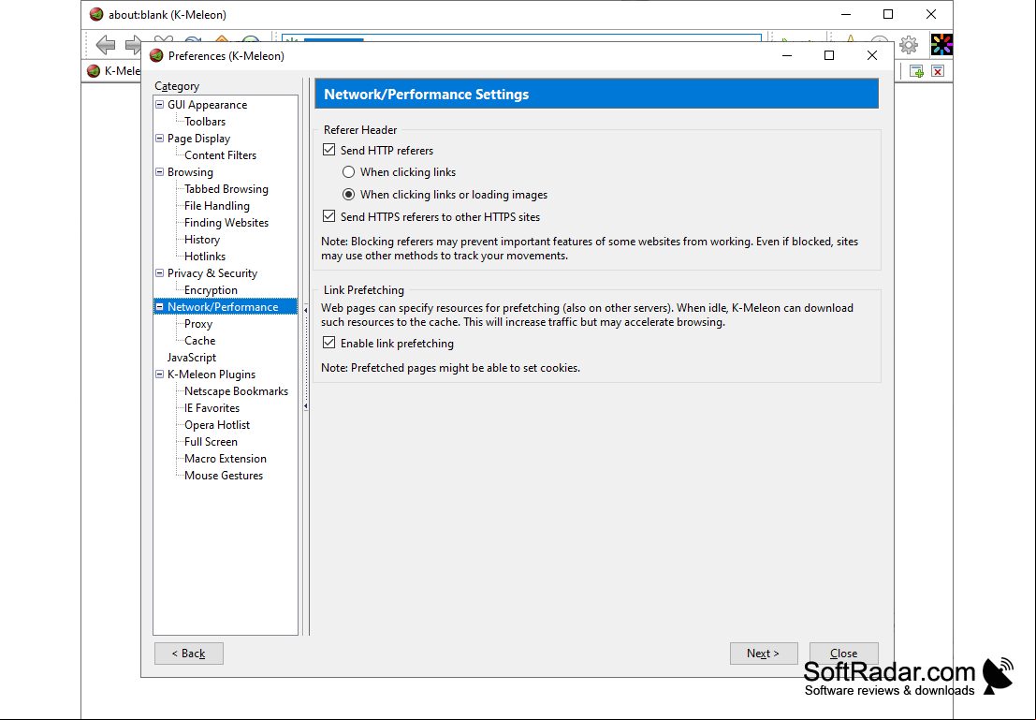Collapse the Page Display tree node

[159, 139]
